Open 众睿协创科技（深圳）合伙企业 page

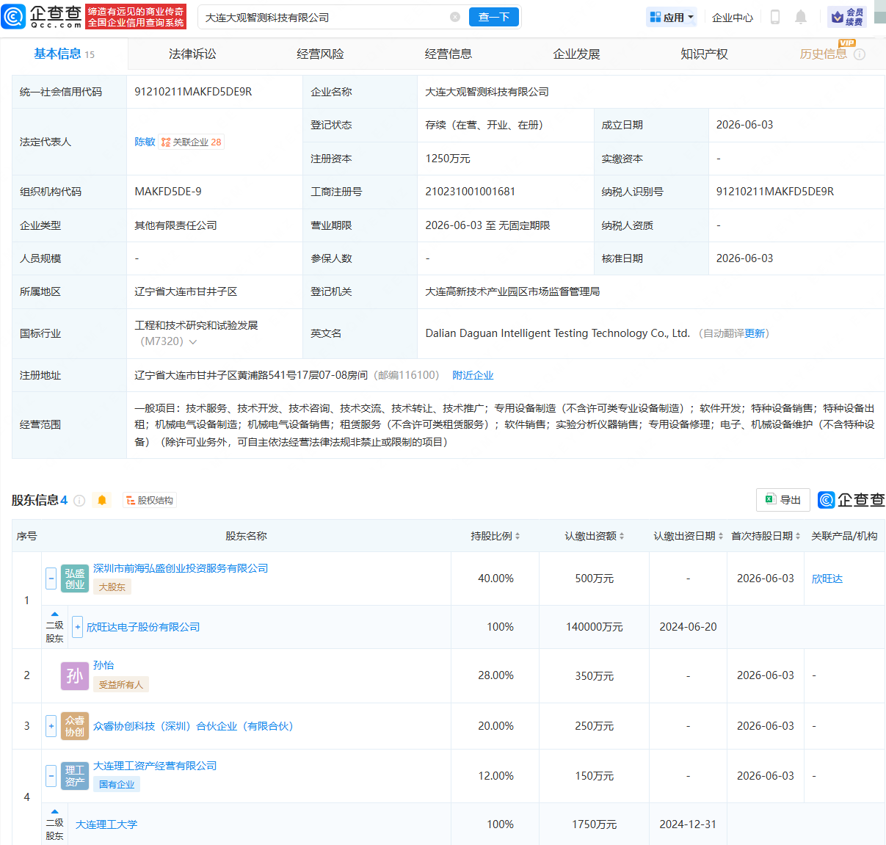coord(193,726)
